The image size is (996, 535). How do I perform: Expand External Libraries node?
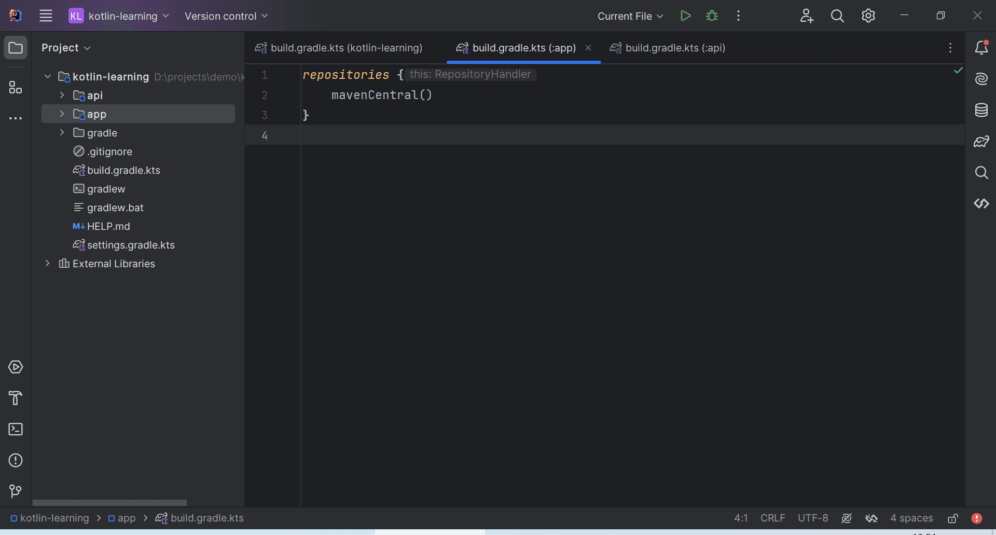(48, 263)
